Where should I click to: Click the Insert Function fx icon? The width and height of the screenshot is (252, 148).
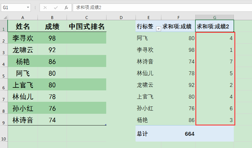coord(66,8)
